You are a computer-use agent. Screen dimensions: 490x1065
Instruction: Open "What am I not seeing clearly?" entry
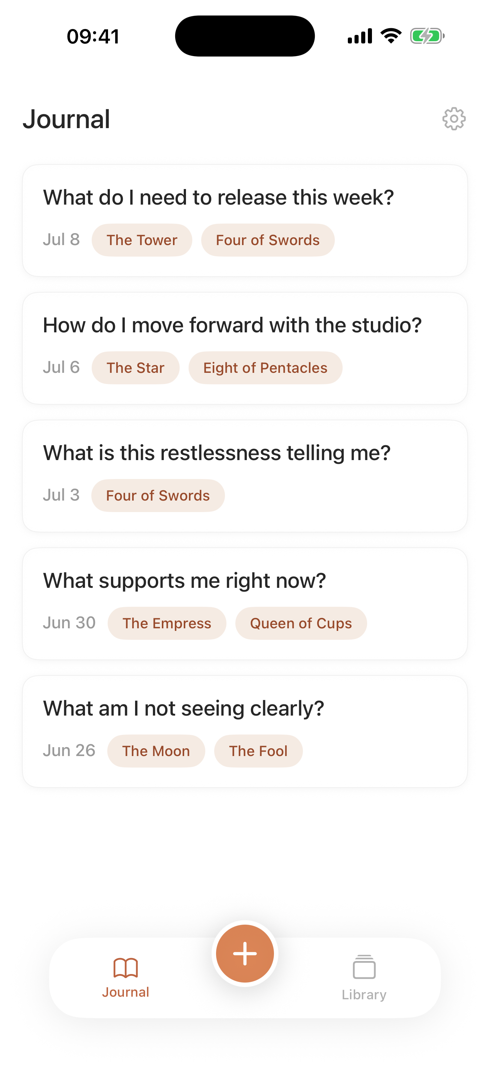245,732
